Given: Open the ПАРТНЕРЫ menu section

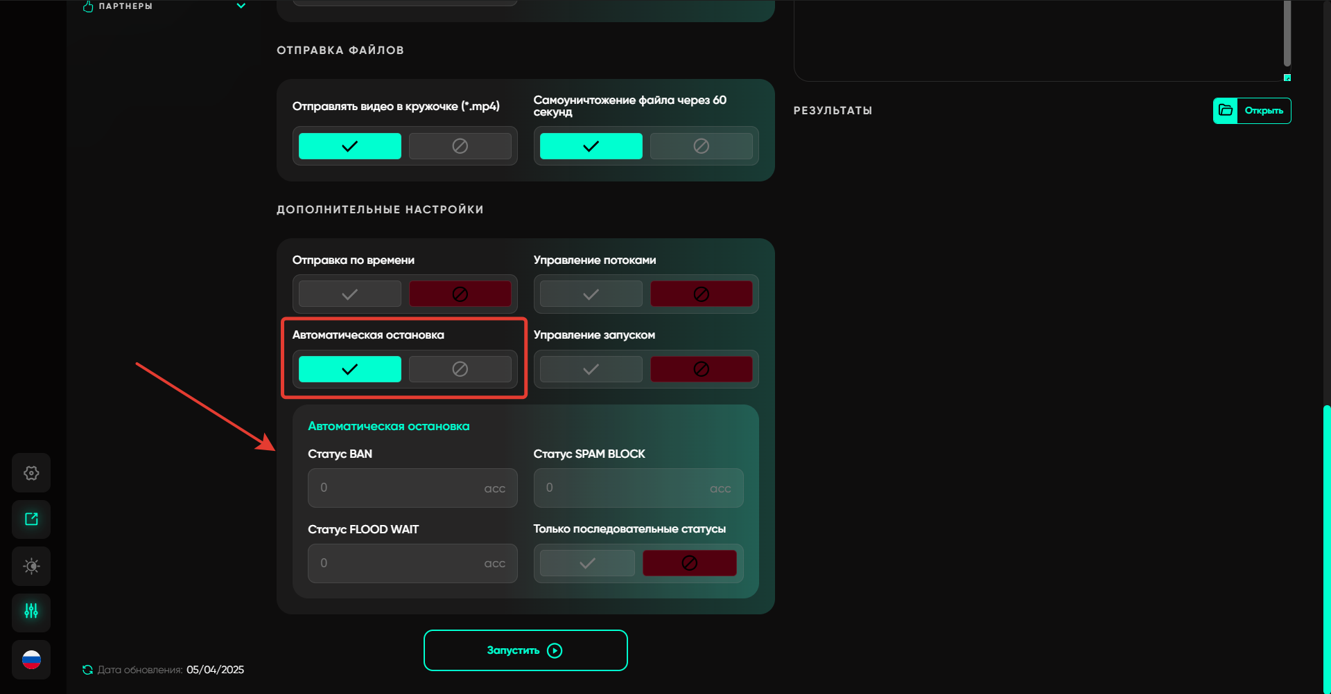Looking at the screenshot, I should click(x=125, y=6).
